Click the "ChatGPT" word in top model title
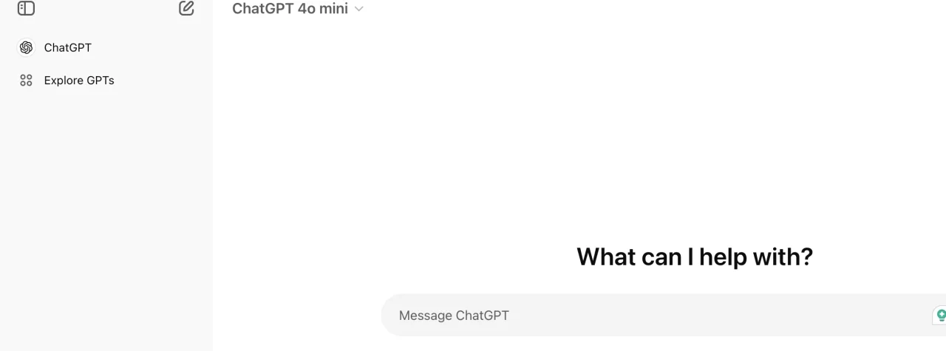 click(262, 9)
